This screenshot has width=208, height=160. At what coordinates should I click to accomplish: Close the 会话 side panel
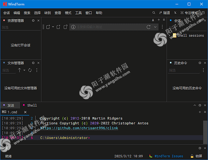pyautogui.click(x=205, y=21)
